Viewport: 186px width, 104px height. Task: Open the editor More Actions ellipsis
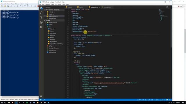(170, 7)
